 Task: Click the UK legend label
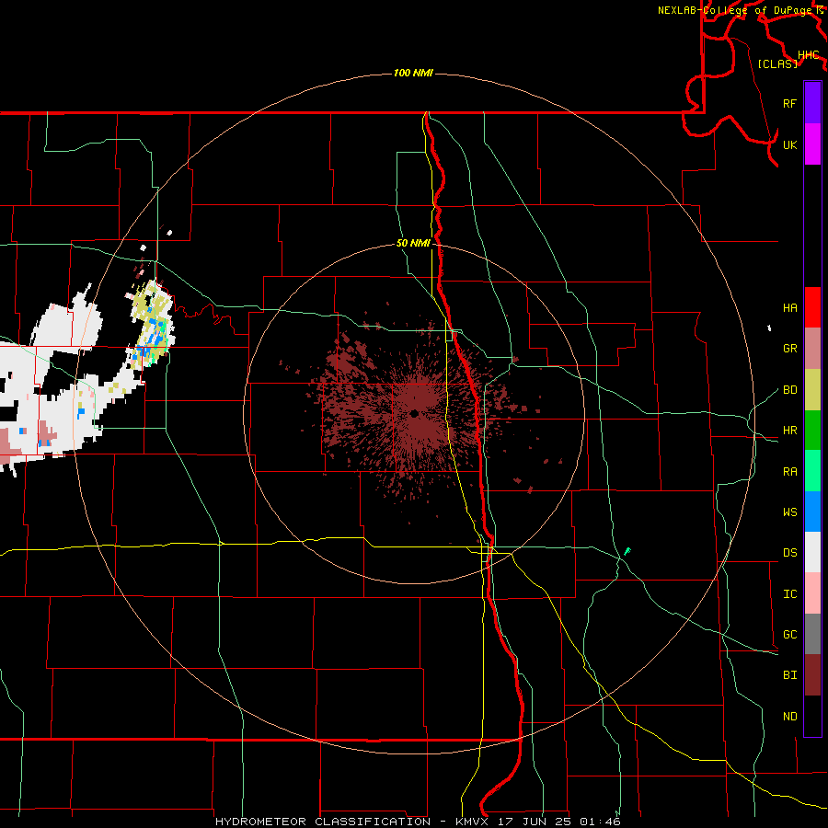coord(790,144)
